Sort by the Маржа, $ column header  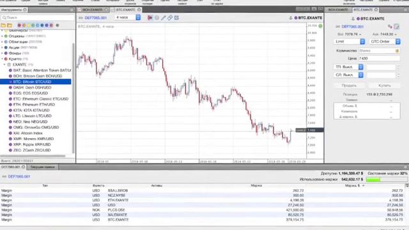click(x=354, y=186)
